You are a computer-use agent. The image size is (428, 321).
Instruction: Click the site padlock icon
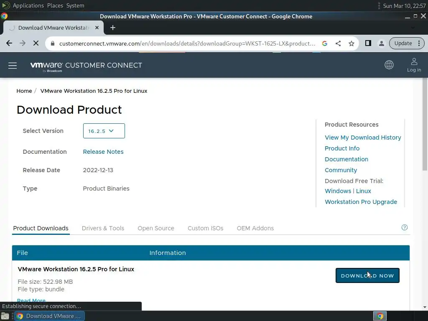pos(53,43)
